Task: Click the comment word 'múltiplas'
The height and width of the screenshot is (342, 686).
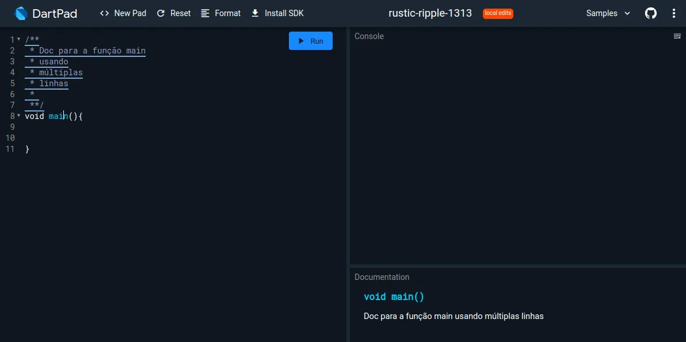Action: 61,72
